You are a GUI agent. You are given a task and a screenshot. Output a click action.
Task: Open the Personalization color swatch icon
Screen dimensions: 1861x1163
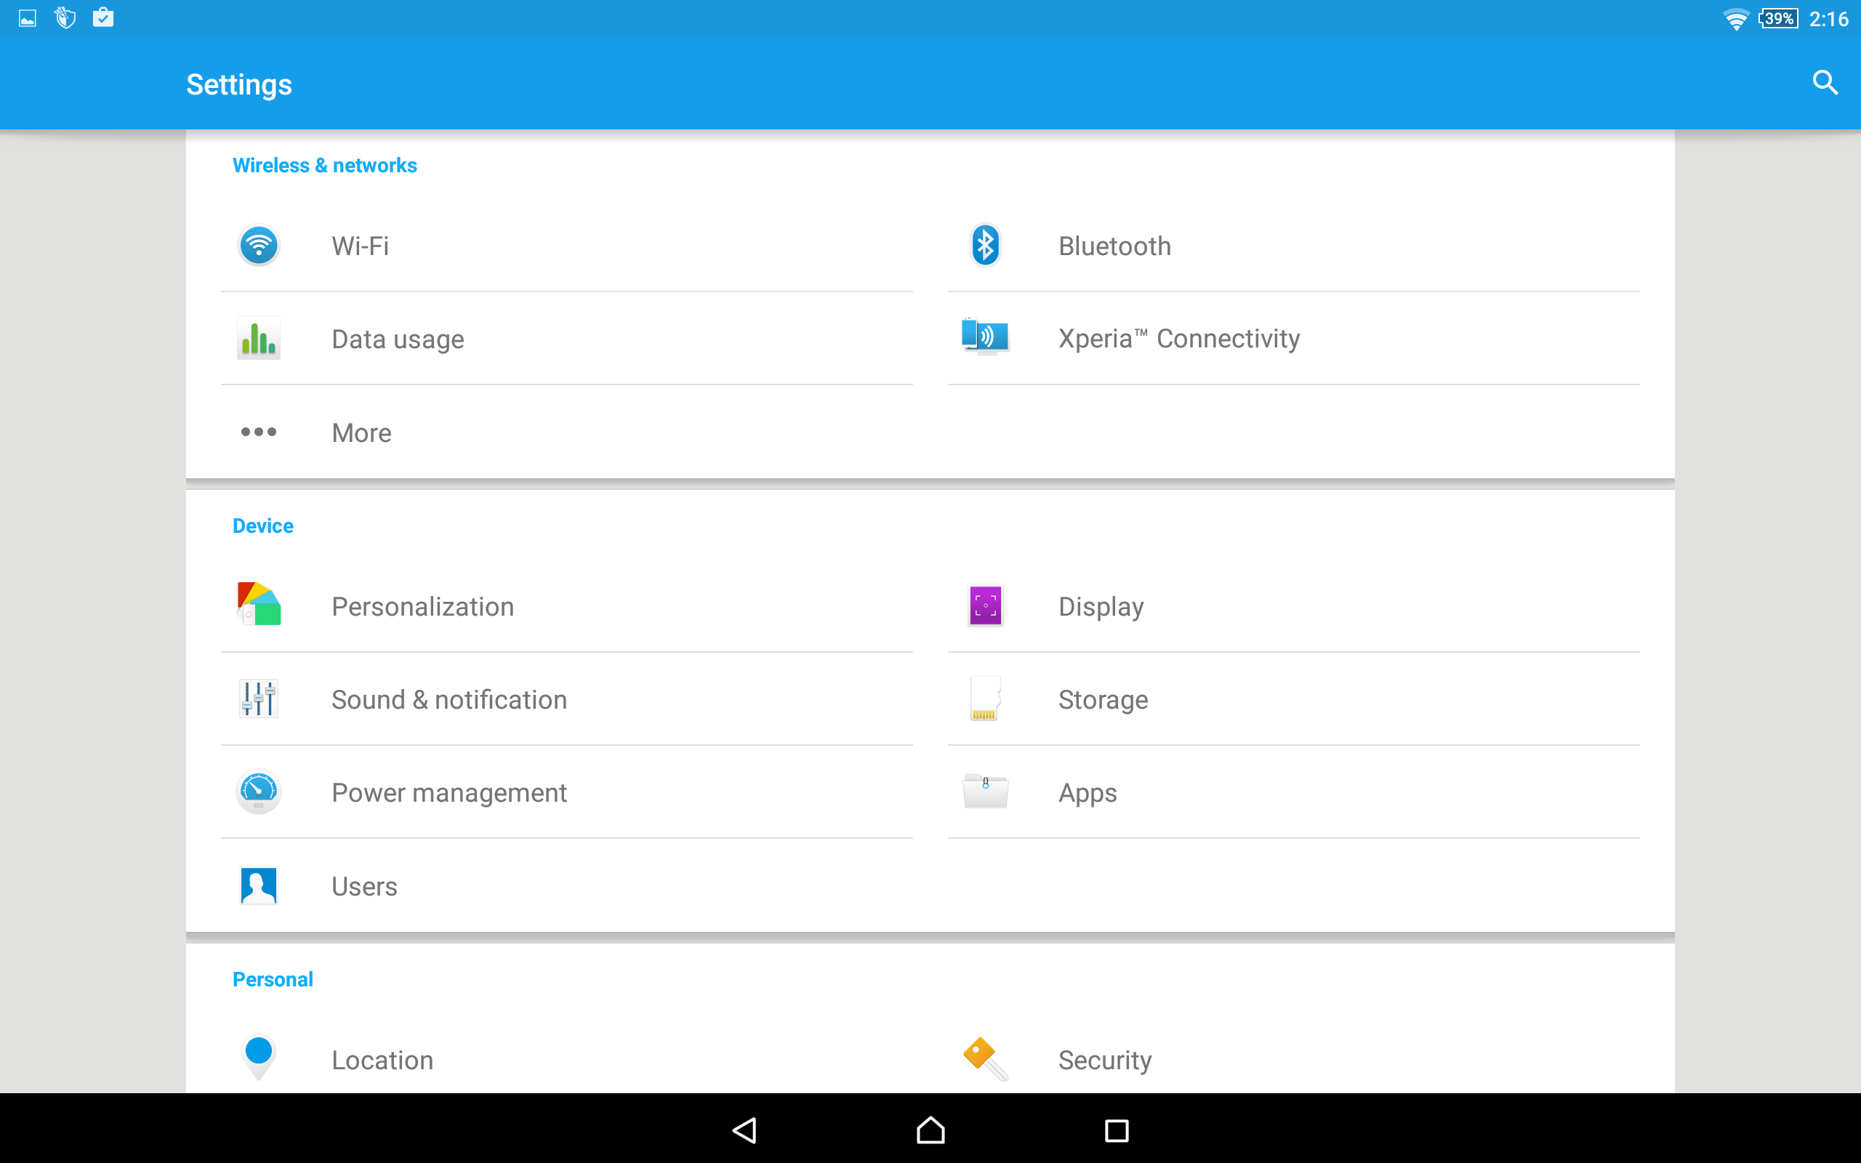[x=258, y=605]
